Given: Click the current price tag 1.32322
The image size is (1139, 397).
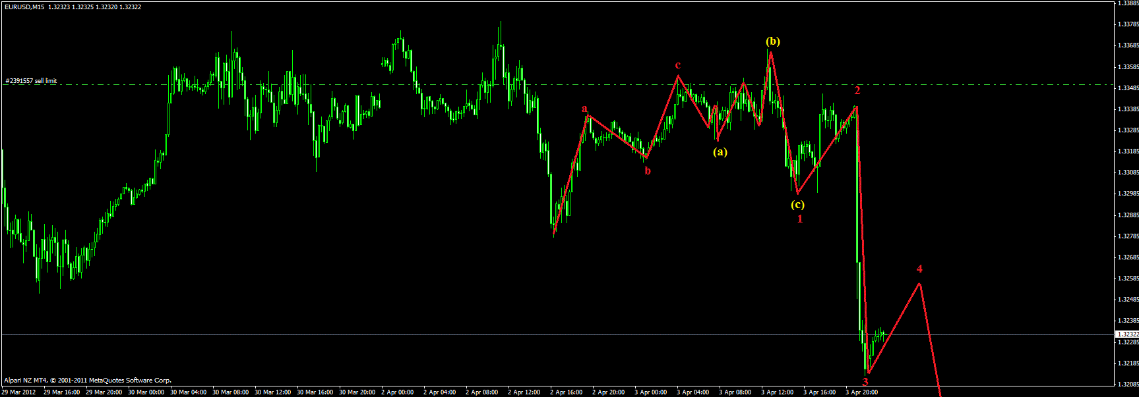Looking at the screenshot, I should click(x=1127, y=334).
